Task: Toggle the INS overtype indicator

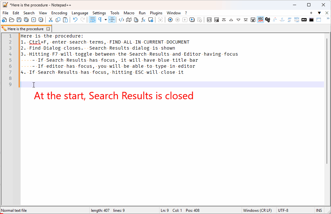Action: (319, 210)
